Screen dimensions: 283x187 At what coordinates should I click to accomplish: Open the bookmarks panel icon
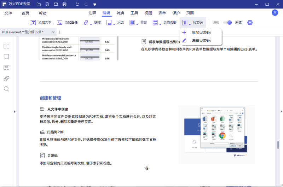pos(6,57)
